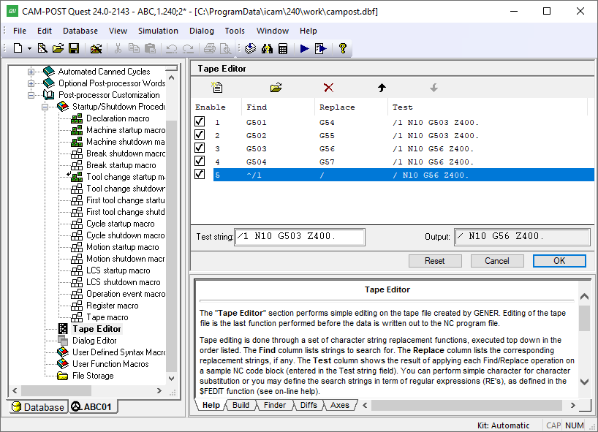This screenshot has height=432, width=598.
Task: Select User Function Macros tree item
Action: (110, 364)
